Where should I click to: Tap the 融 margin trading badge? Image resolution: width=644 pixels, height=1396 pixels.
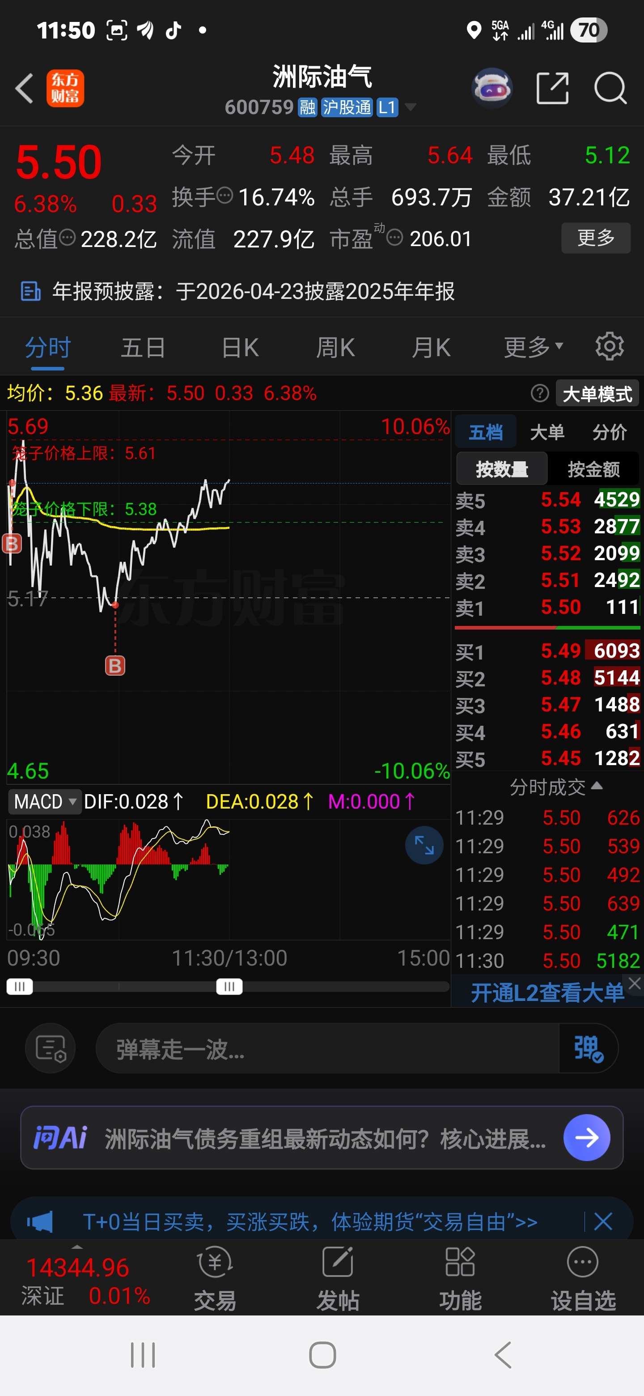308,107
